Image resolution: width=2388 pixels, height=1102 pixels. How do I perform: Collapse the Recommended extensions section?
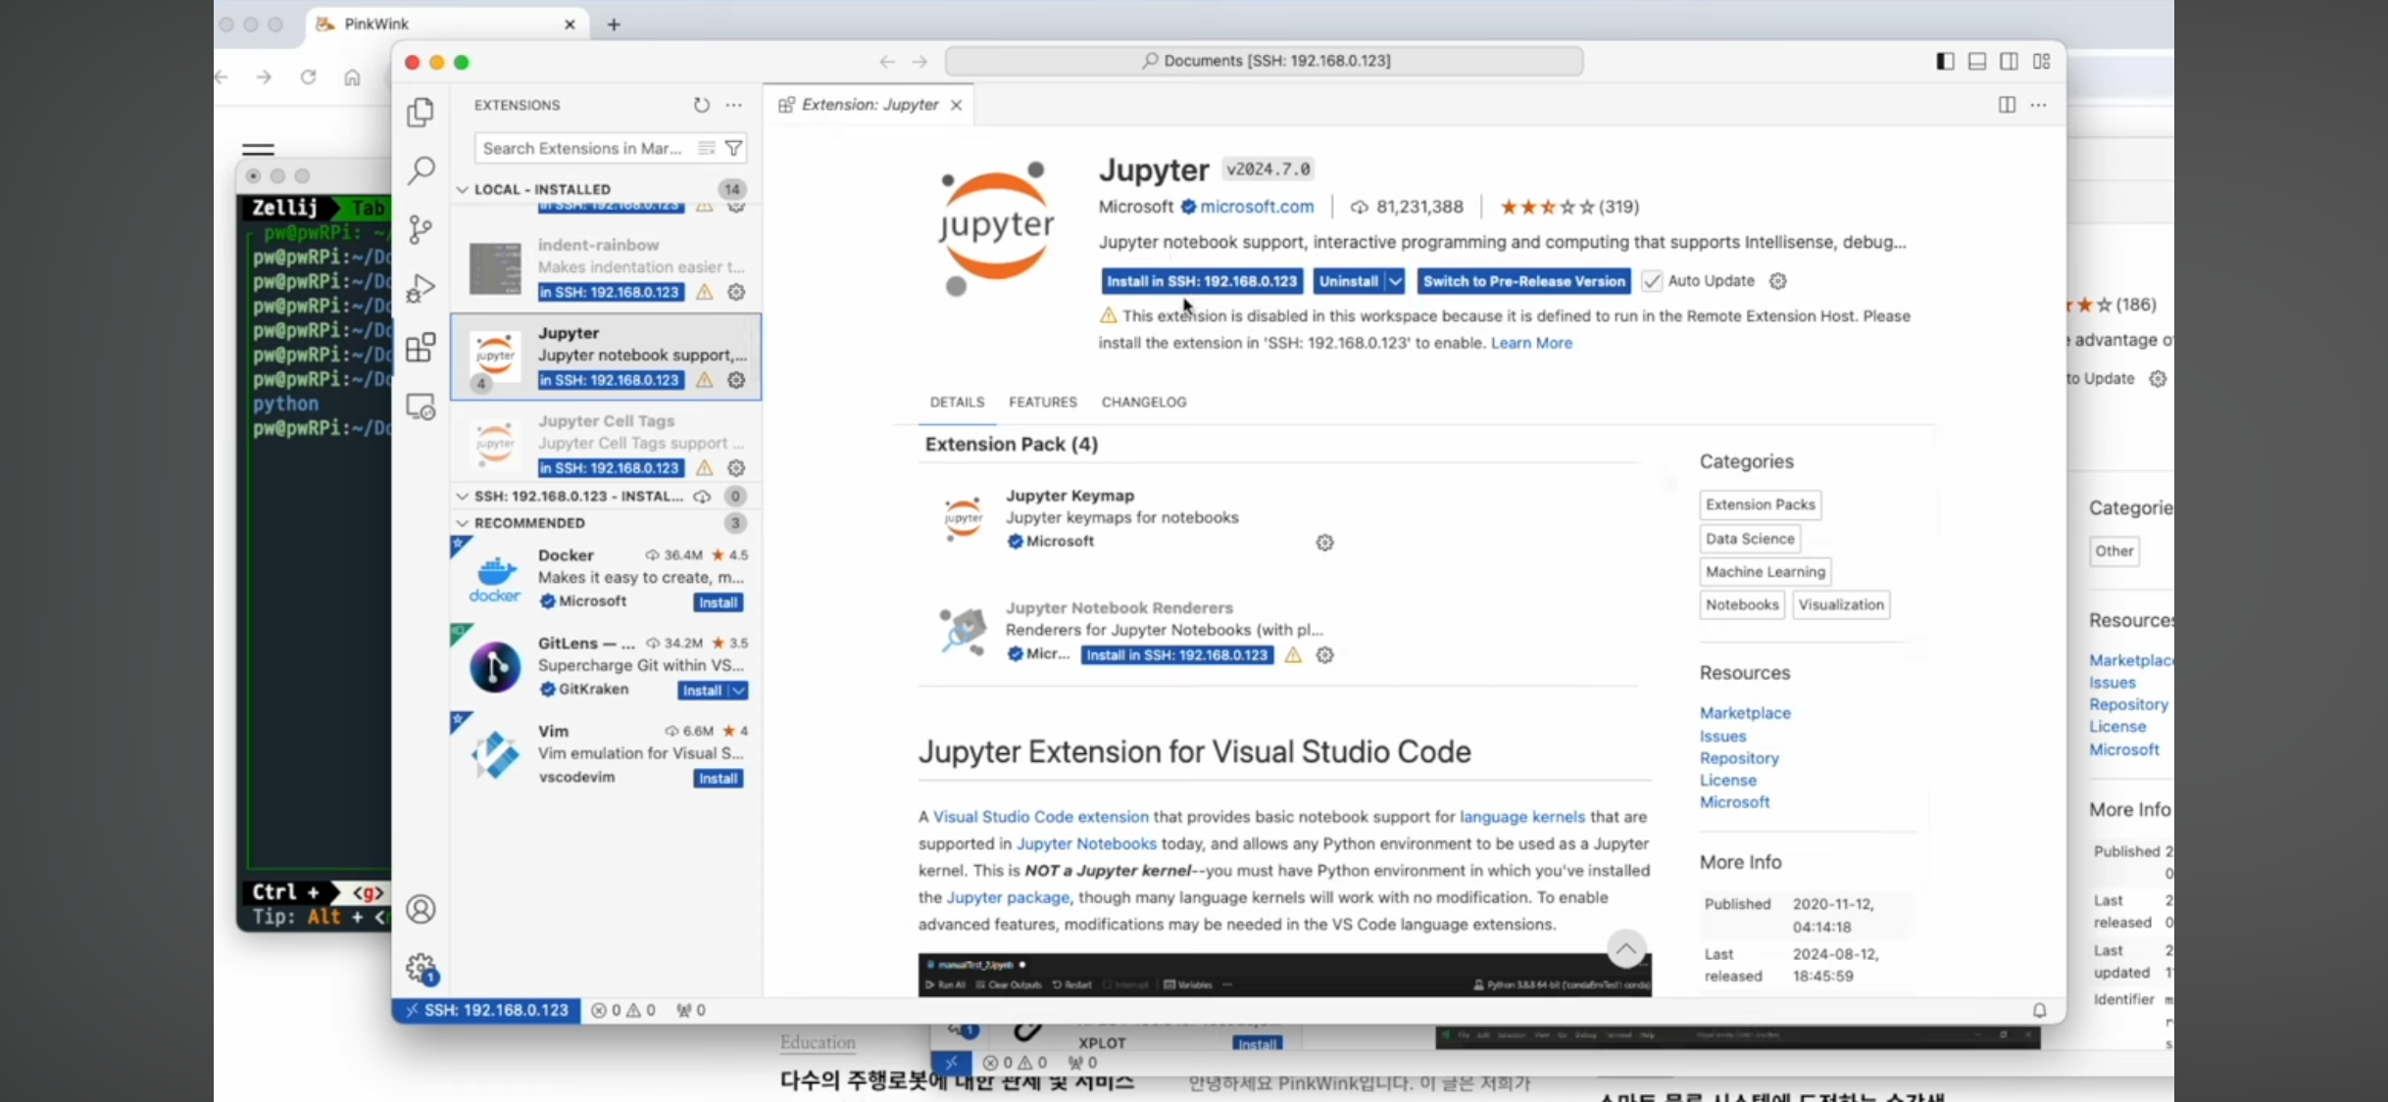[463, 523]
